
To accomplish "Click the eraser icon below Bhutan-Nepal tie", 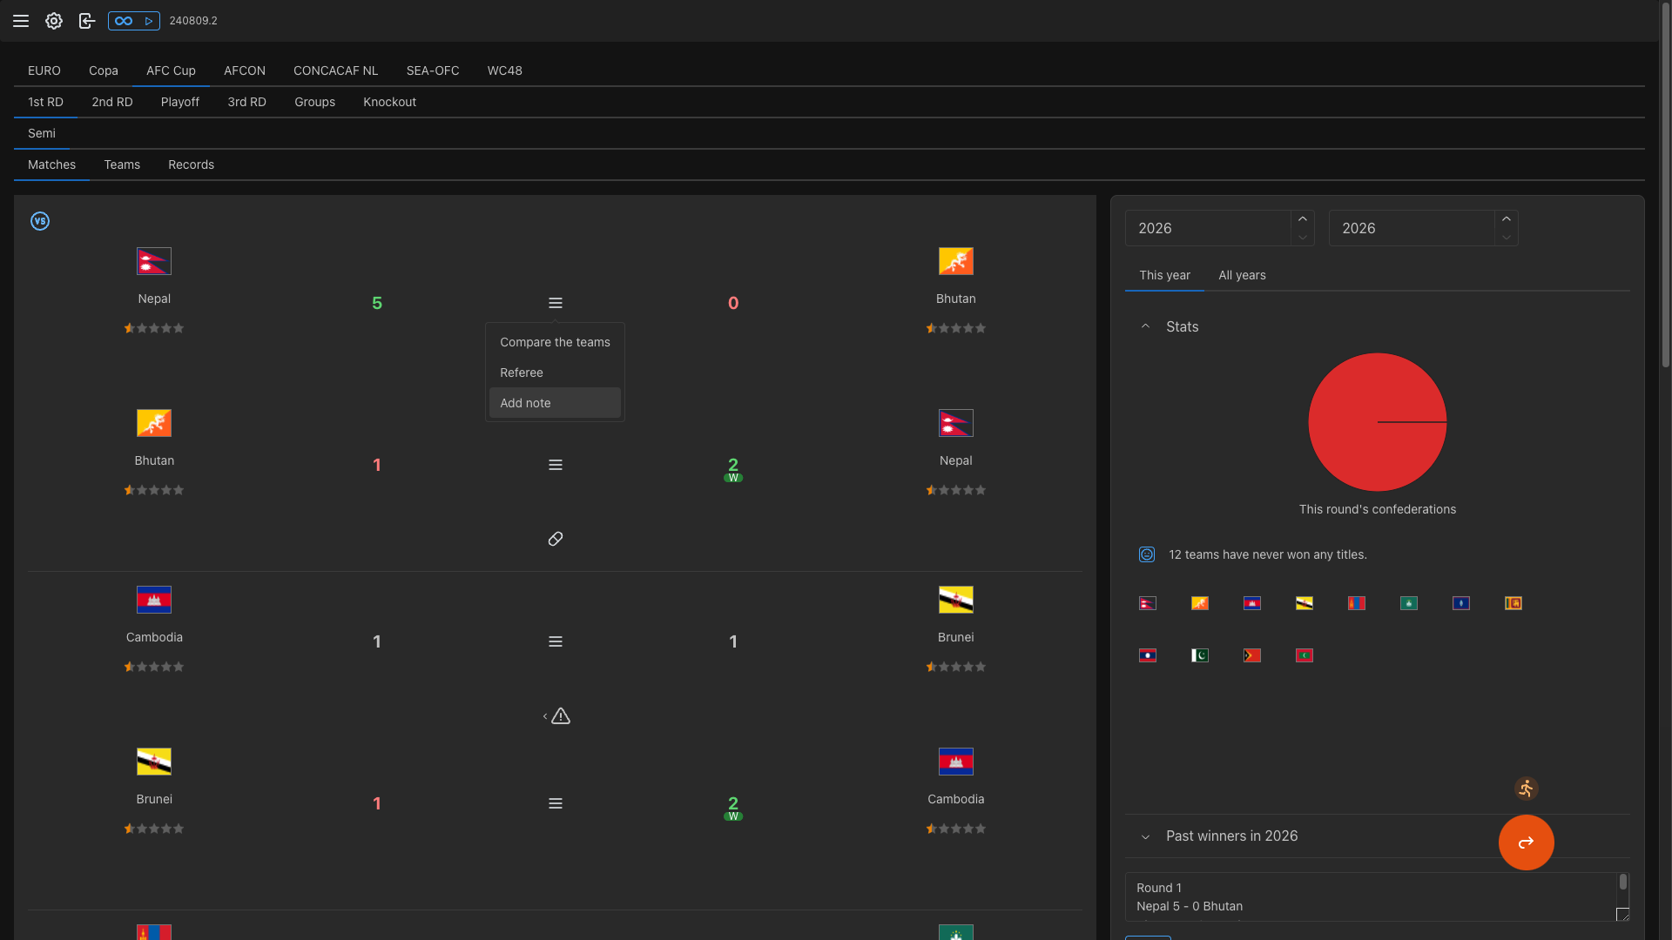I will pos(556,539).
